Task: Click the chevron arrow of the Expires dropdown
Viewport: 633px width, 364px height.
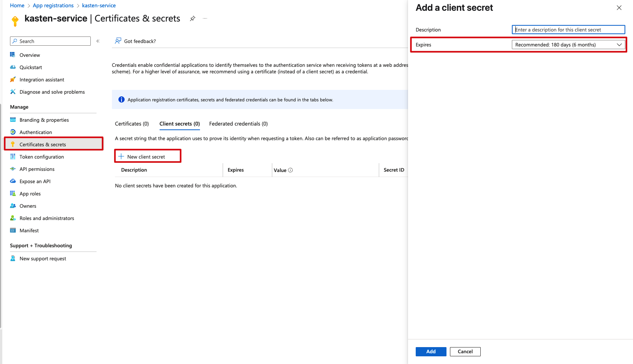Action: 619,45
